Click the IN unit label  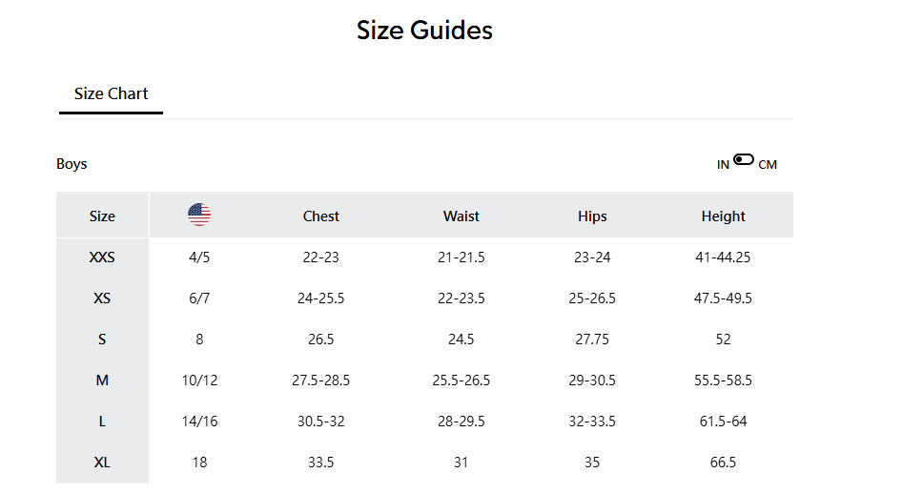pos(723,165)
